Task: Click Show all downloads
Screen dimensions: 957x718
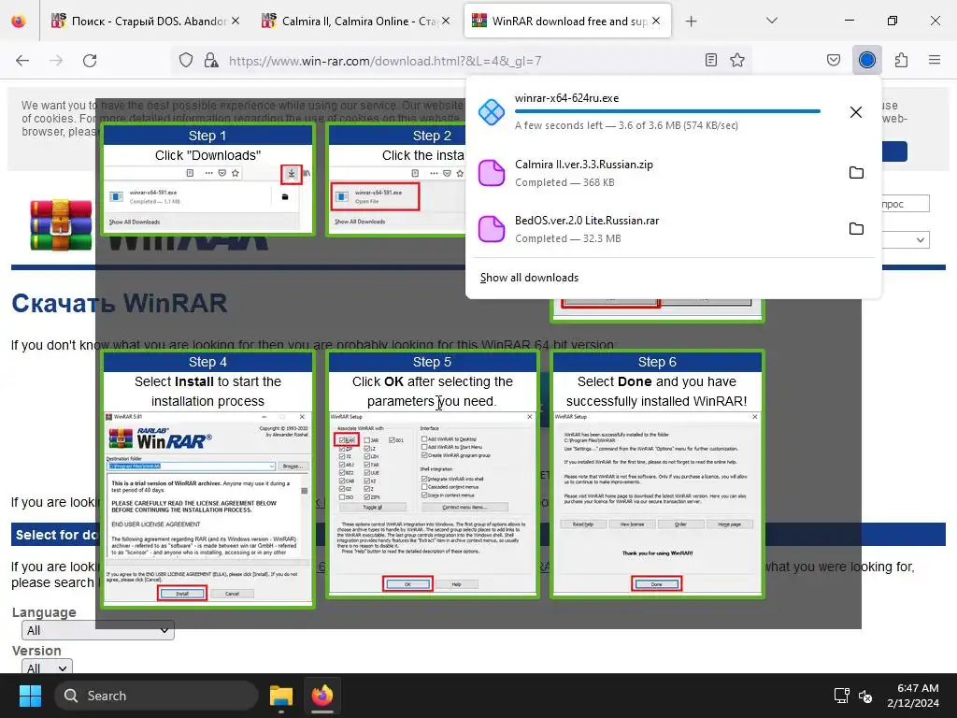Action: click(x=529, y=278)
